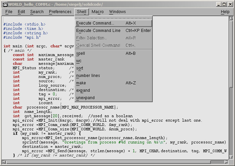Run the spell shell command
This screenshot has height=166, width=235.
pyautogui.click(x=113, y=53)
